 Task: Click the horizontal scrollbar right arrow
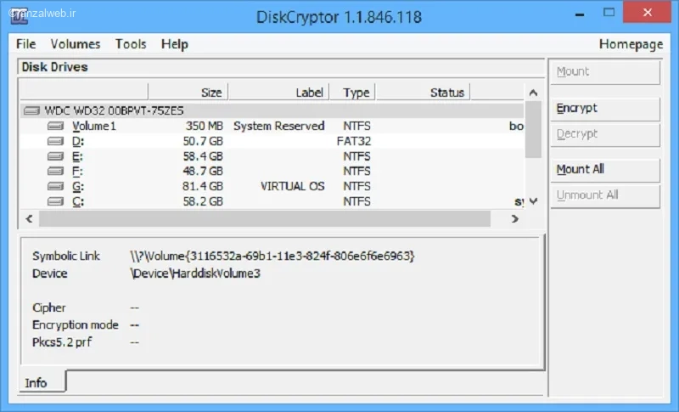coord(515,219)
